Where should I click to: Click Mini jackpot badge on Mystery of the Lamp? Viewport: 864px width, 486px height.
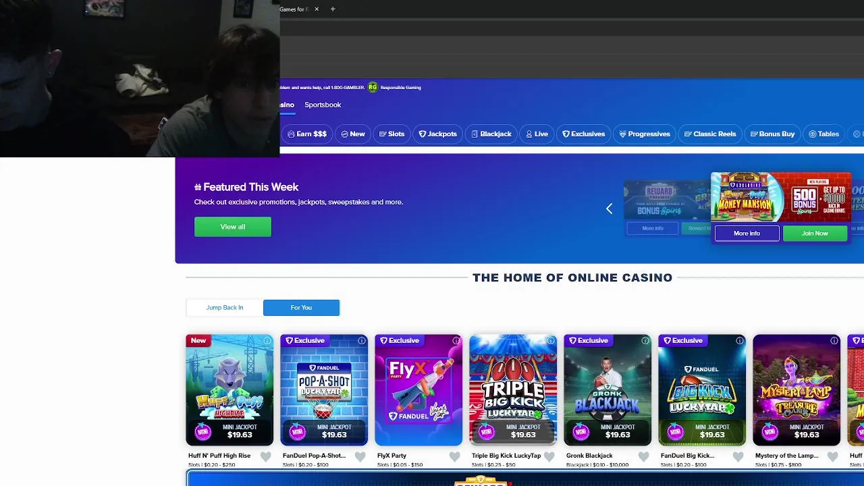pos(769,431)
